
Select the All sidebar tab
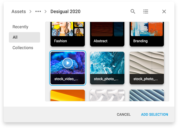[x=24, y=37]
